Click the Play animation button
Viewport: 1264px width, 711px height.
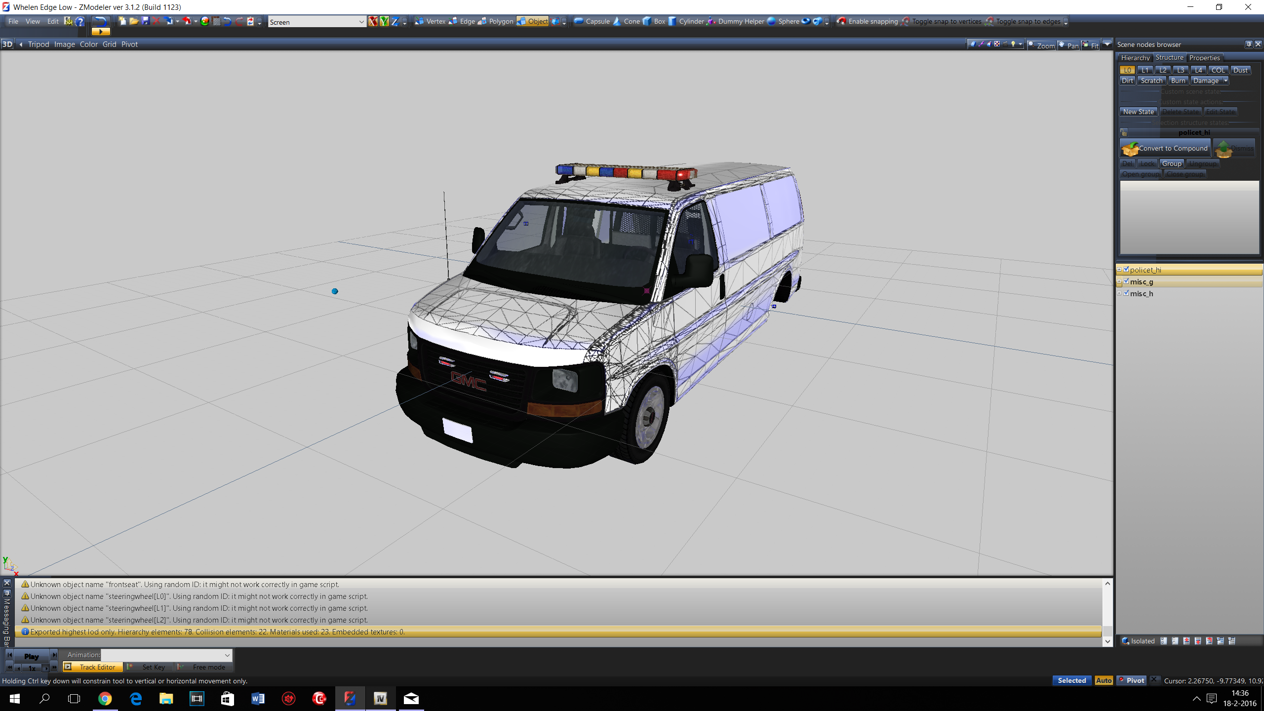(31, 656)
